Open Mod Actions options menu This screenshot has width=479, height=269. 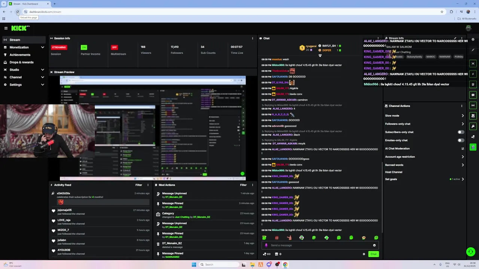click(252, 185)
